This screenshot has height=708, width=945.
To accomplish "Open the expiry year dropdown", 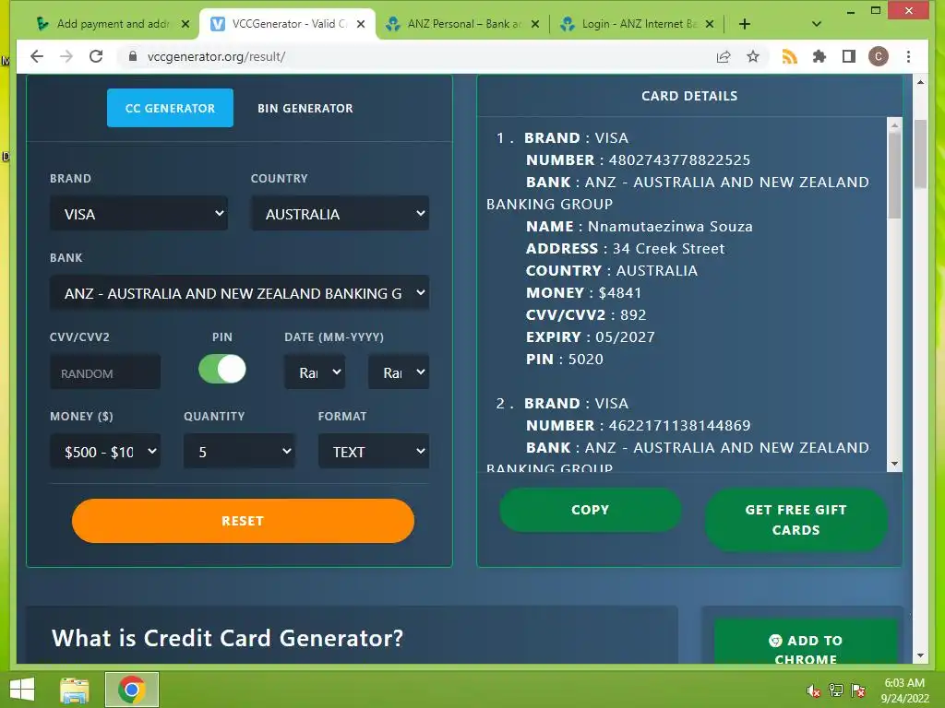I will 399,372.
